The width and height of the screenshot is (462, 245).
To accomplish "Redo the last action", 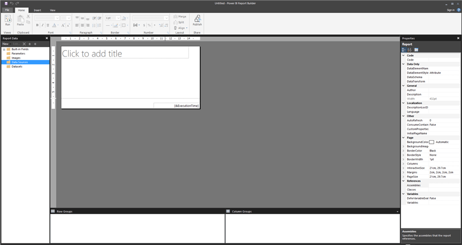I will [x=17, y=3].
